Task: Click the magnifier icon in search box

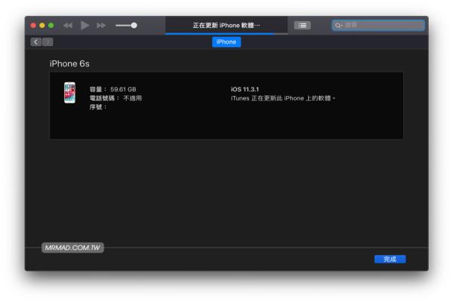Action: pos(337,26)
